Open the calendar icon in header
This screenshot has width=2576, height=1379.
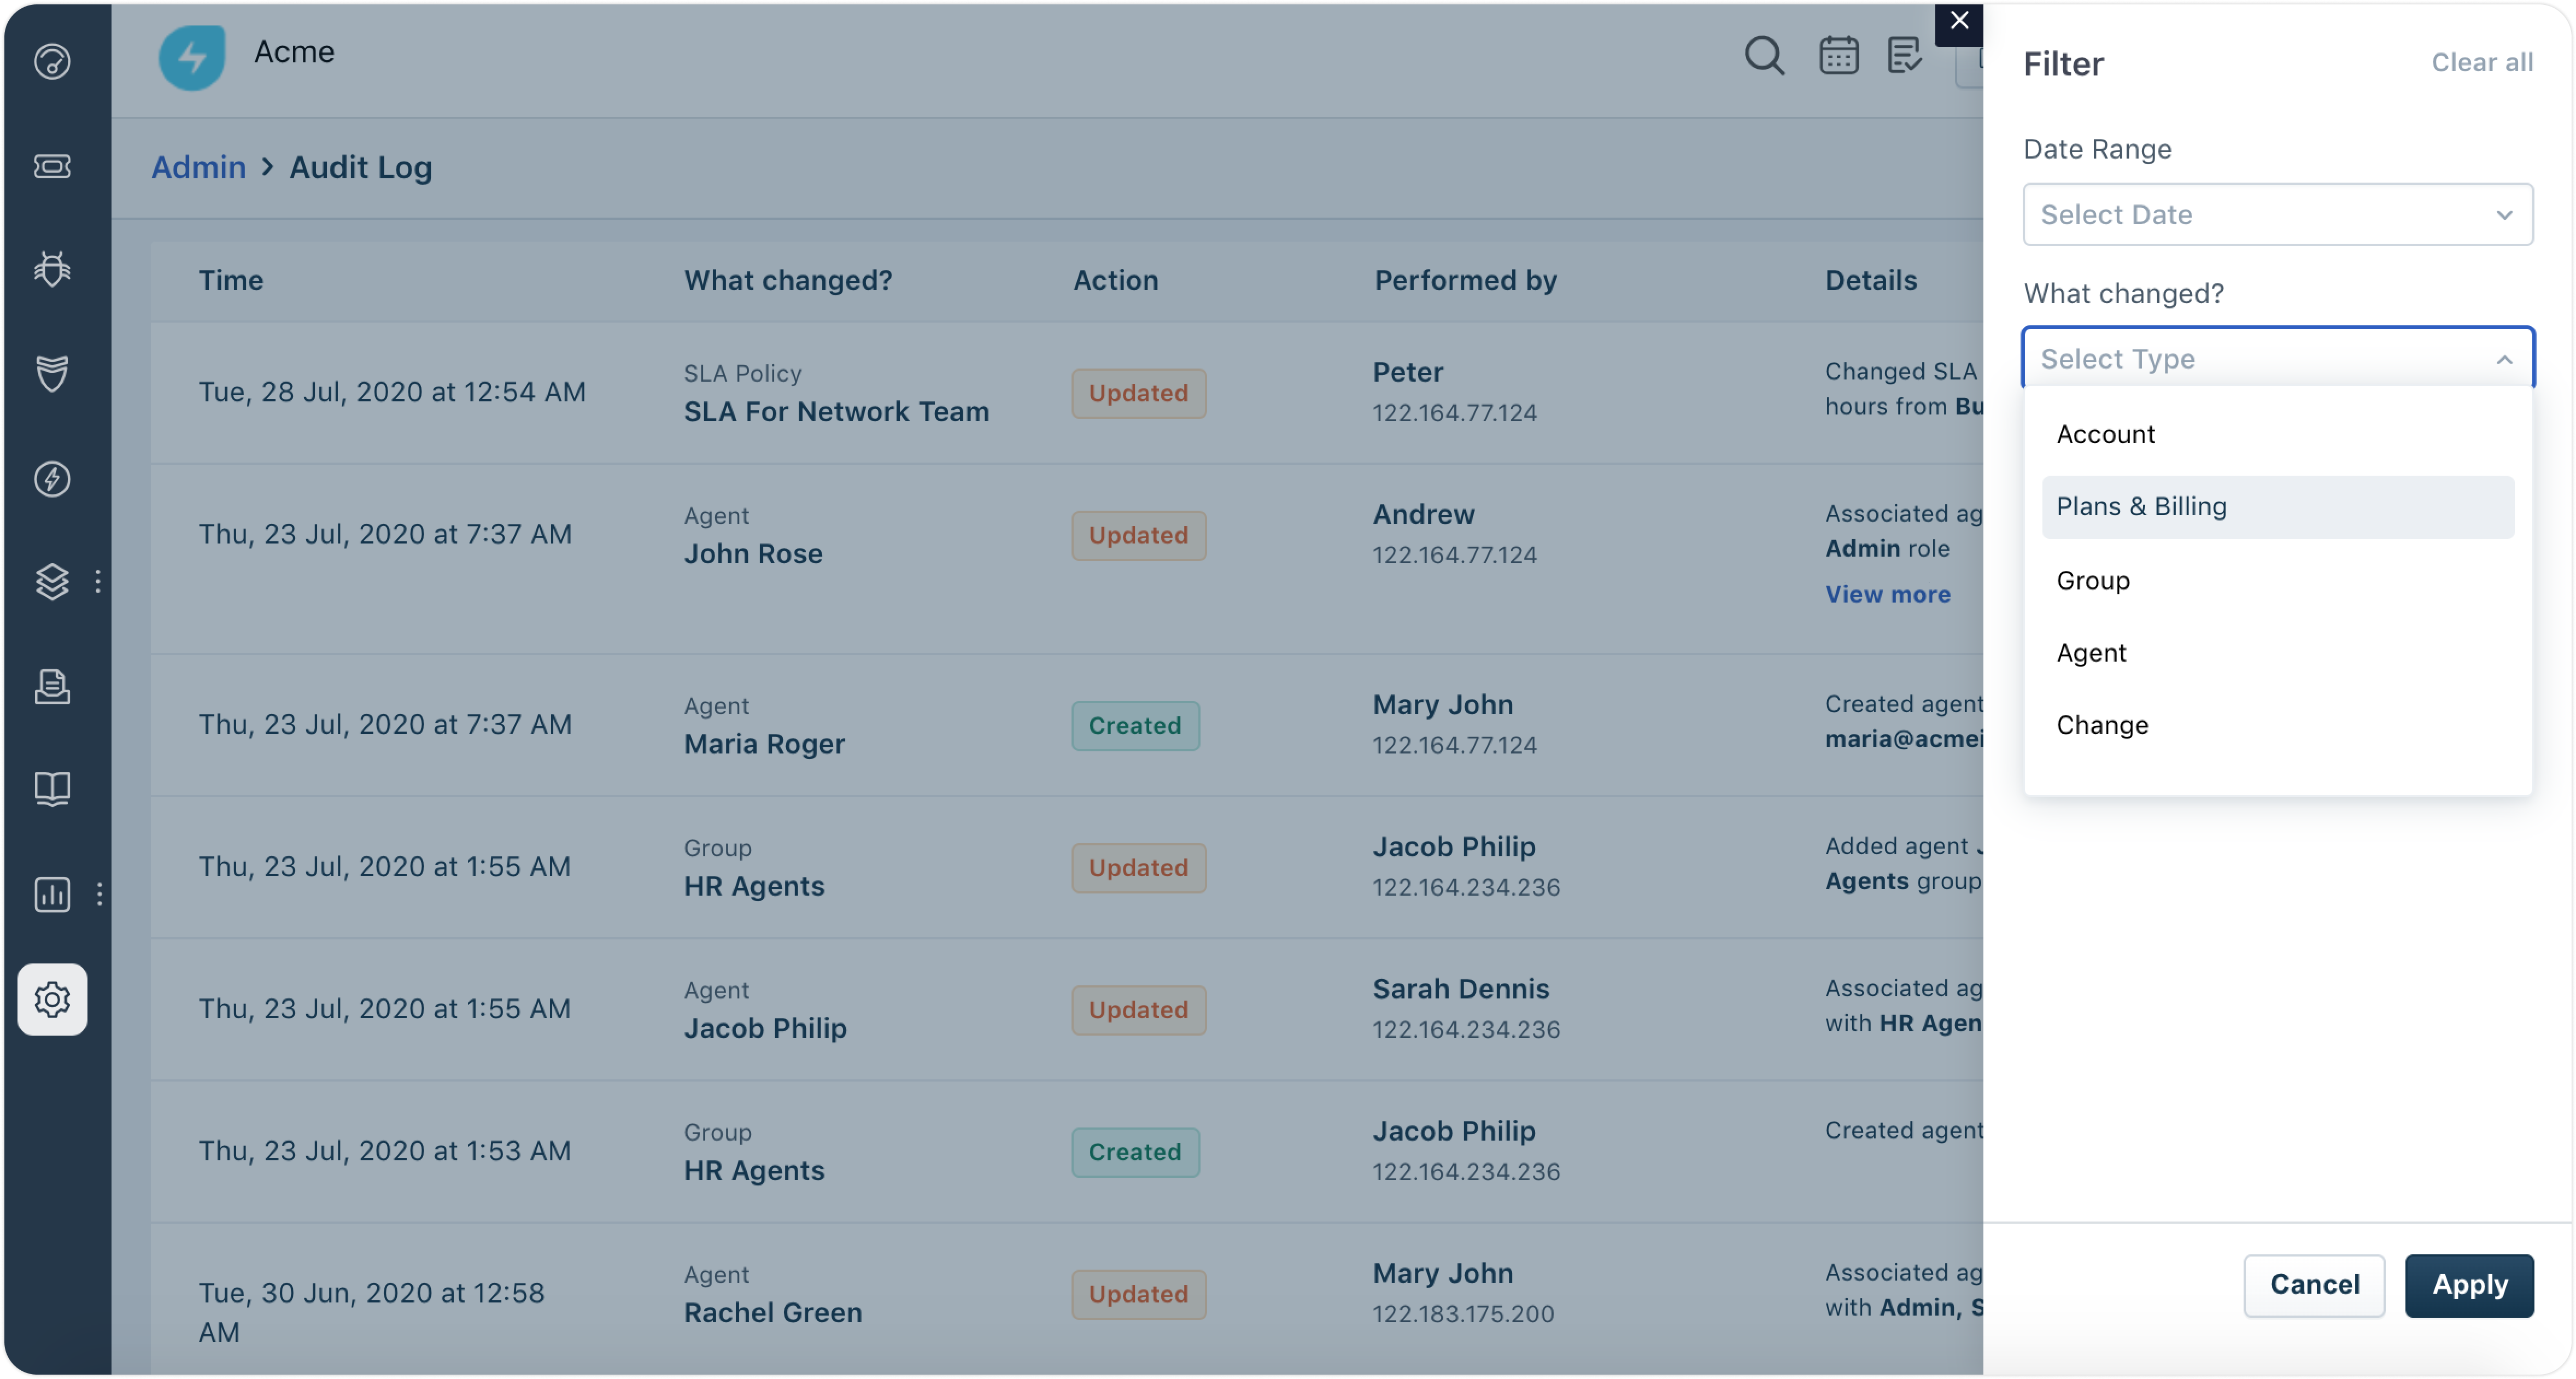[1838, 56]
